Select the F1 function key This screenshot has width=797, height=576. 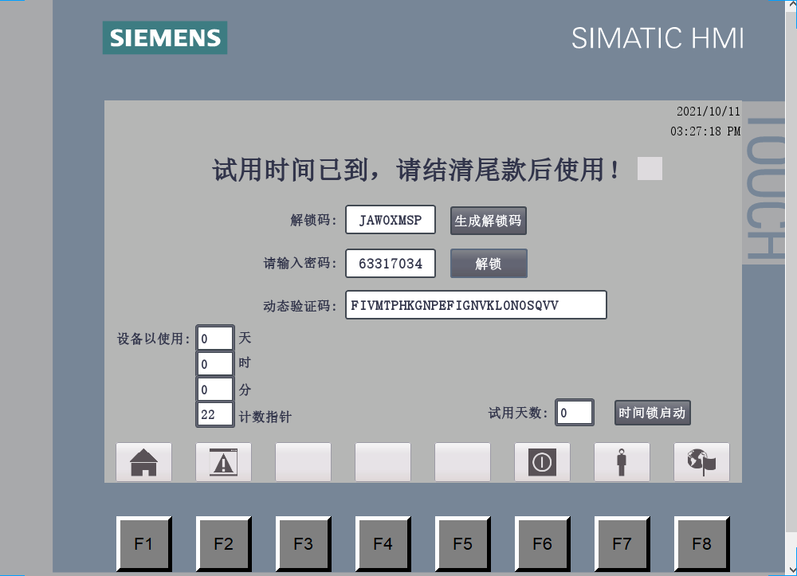pos(143,544)
